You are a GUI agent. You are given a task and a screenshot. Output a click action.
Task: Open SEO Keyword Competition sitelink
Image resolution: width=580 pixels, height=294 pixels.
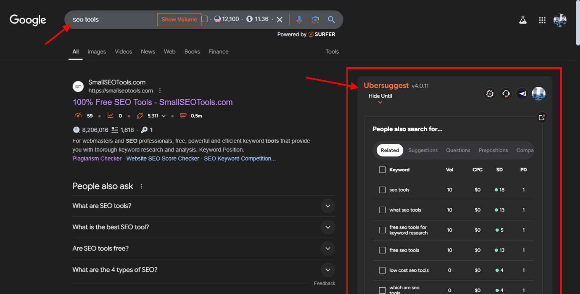tap(240, 159)
